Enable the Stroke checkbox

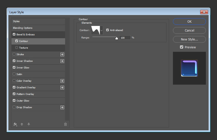(14, 54)
